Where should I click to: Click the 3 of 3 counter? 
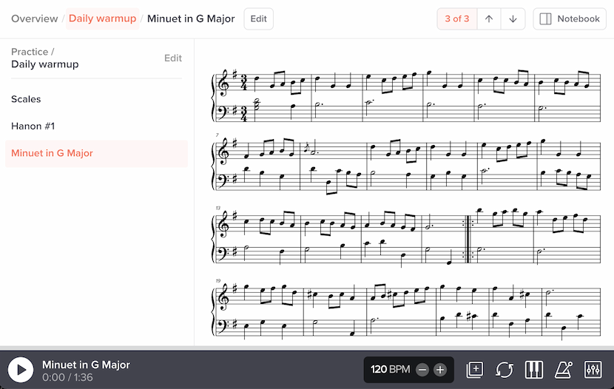457,19
